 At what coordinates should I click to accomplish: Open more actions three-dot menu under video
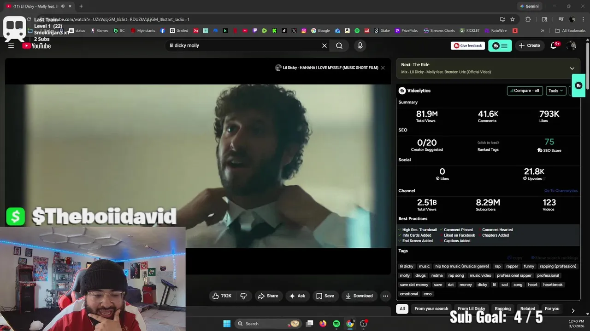pos(385,296)
